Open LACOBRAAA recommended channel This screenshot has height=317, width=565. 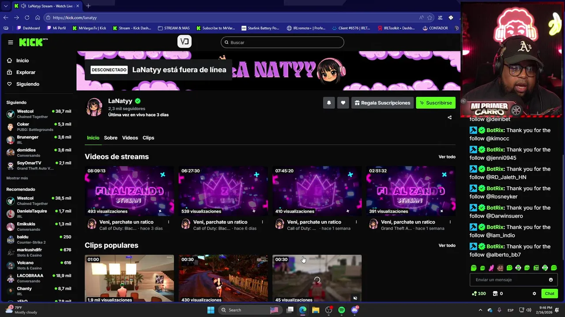click(39, 278)
